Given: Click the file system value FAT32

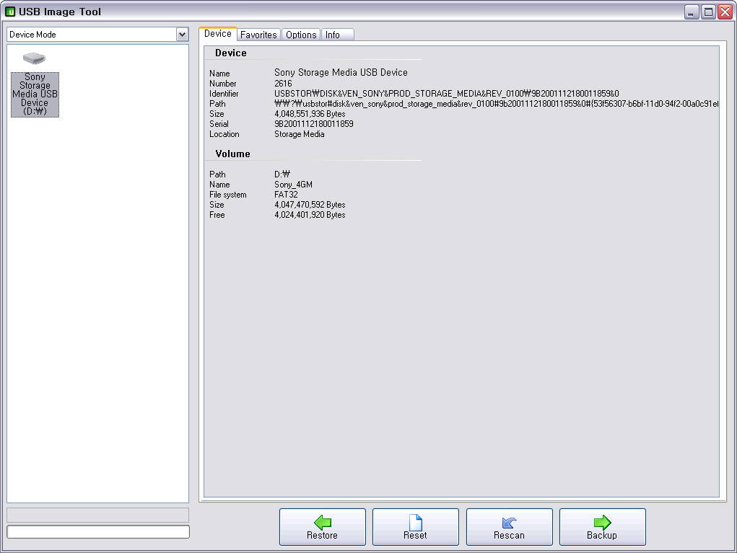Looking at the screenshot, I should point(286,195).
